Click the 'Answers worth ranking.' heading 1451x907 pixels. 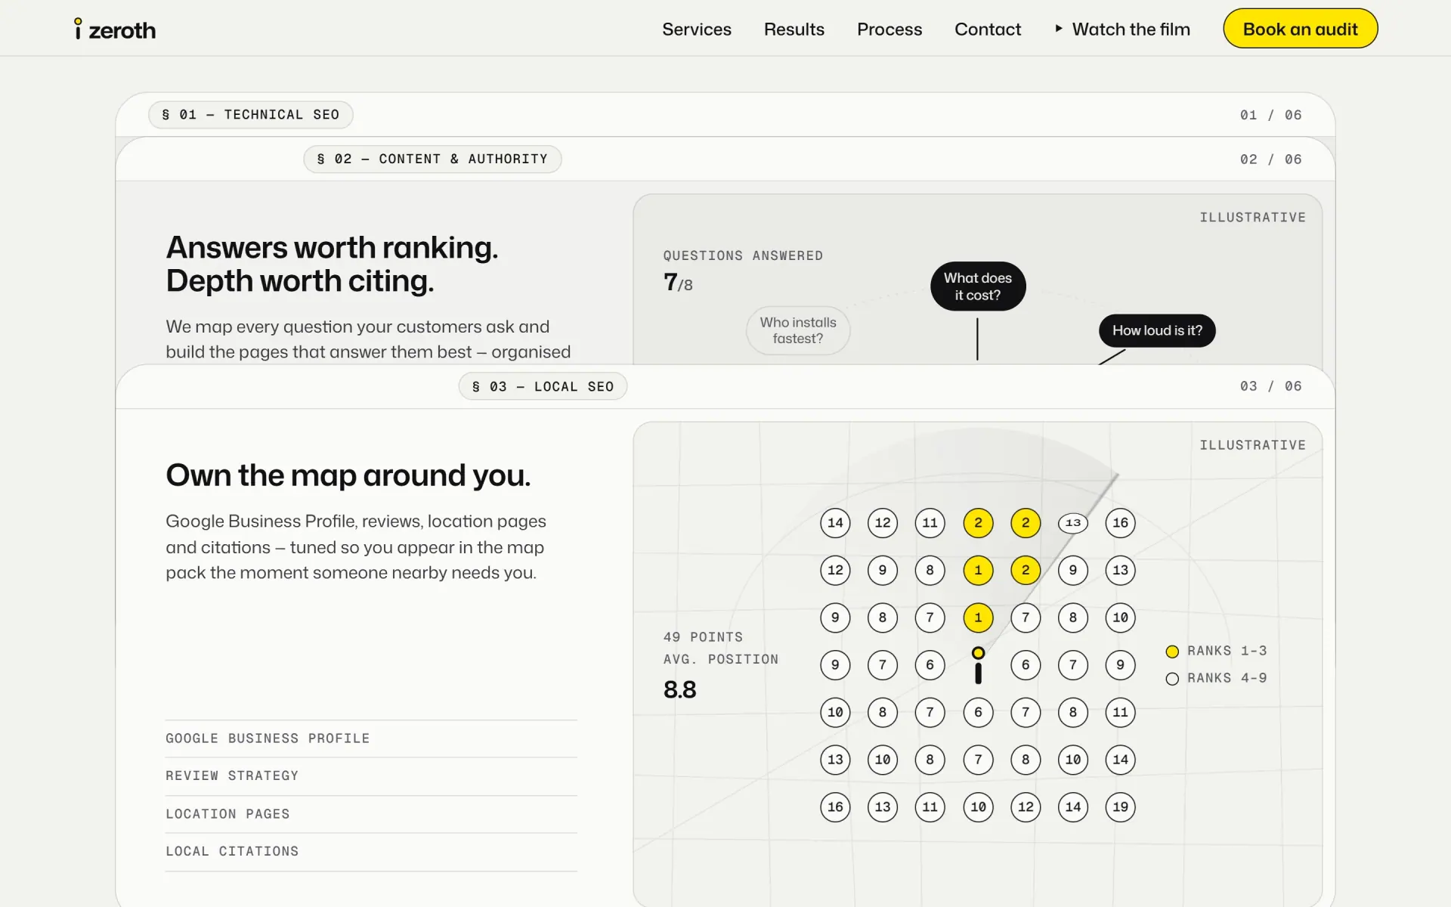pos(332,248)
